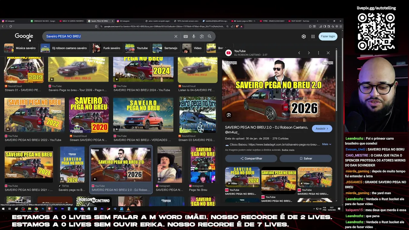This screenshot has width=409, height=230.
Task: Open related 2021 thumbnail in preview panel
Action: click(x=279, y=180)
